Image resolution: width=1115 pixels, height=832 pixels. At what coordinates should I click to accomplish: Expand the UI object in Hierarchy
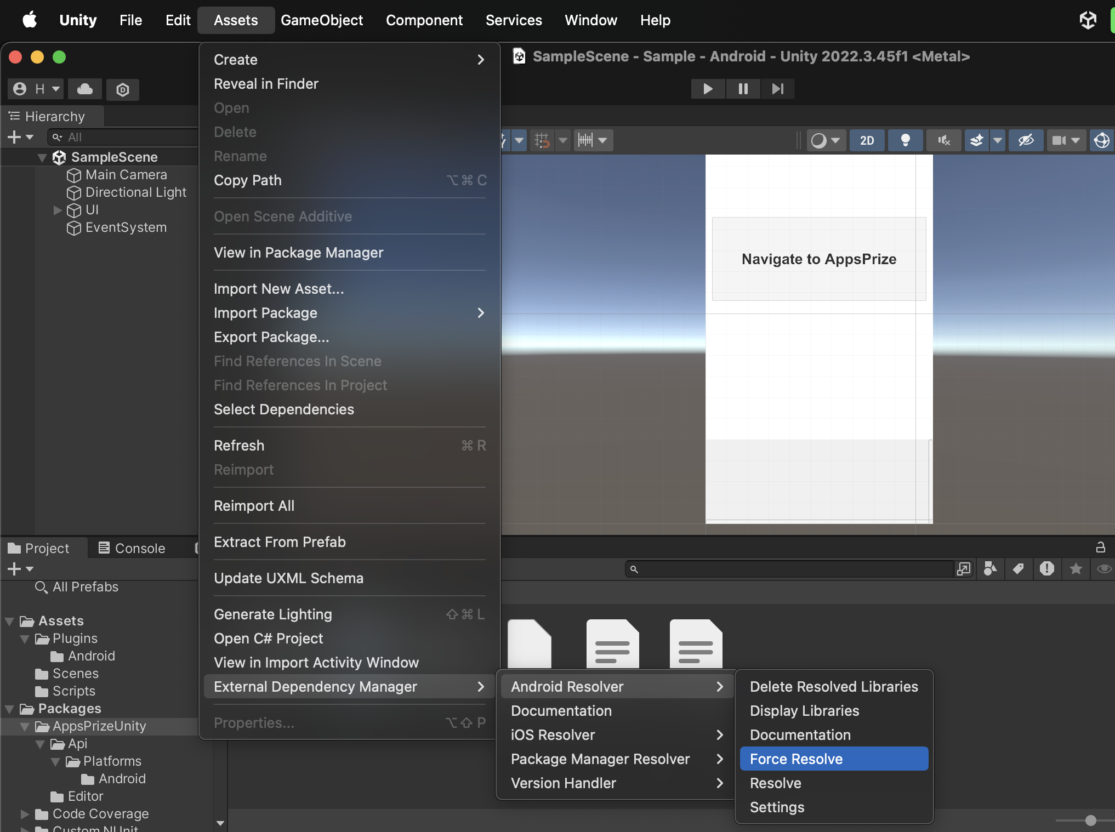click(57, 210)
